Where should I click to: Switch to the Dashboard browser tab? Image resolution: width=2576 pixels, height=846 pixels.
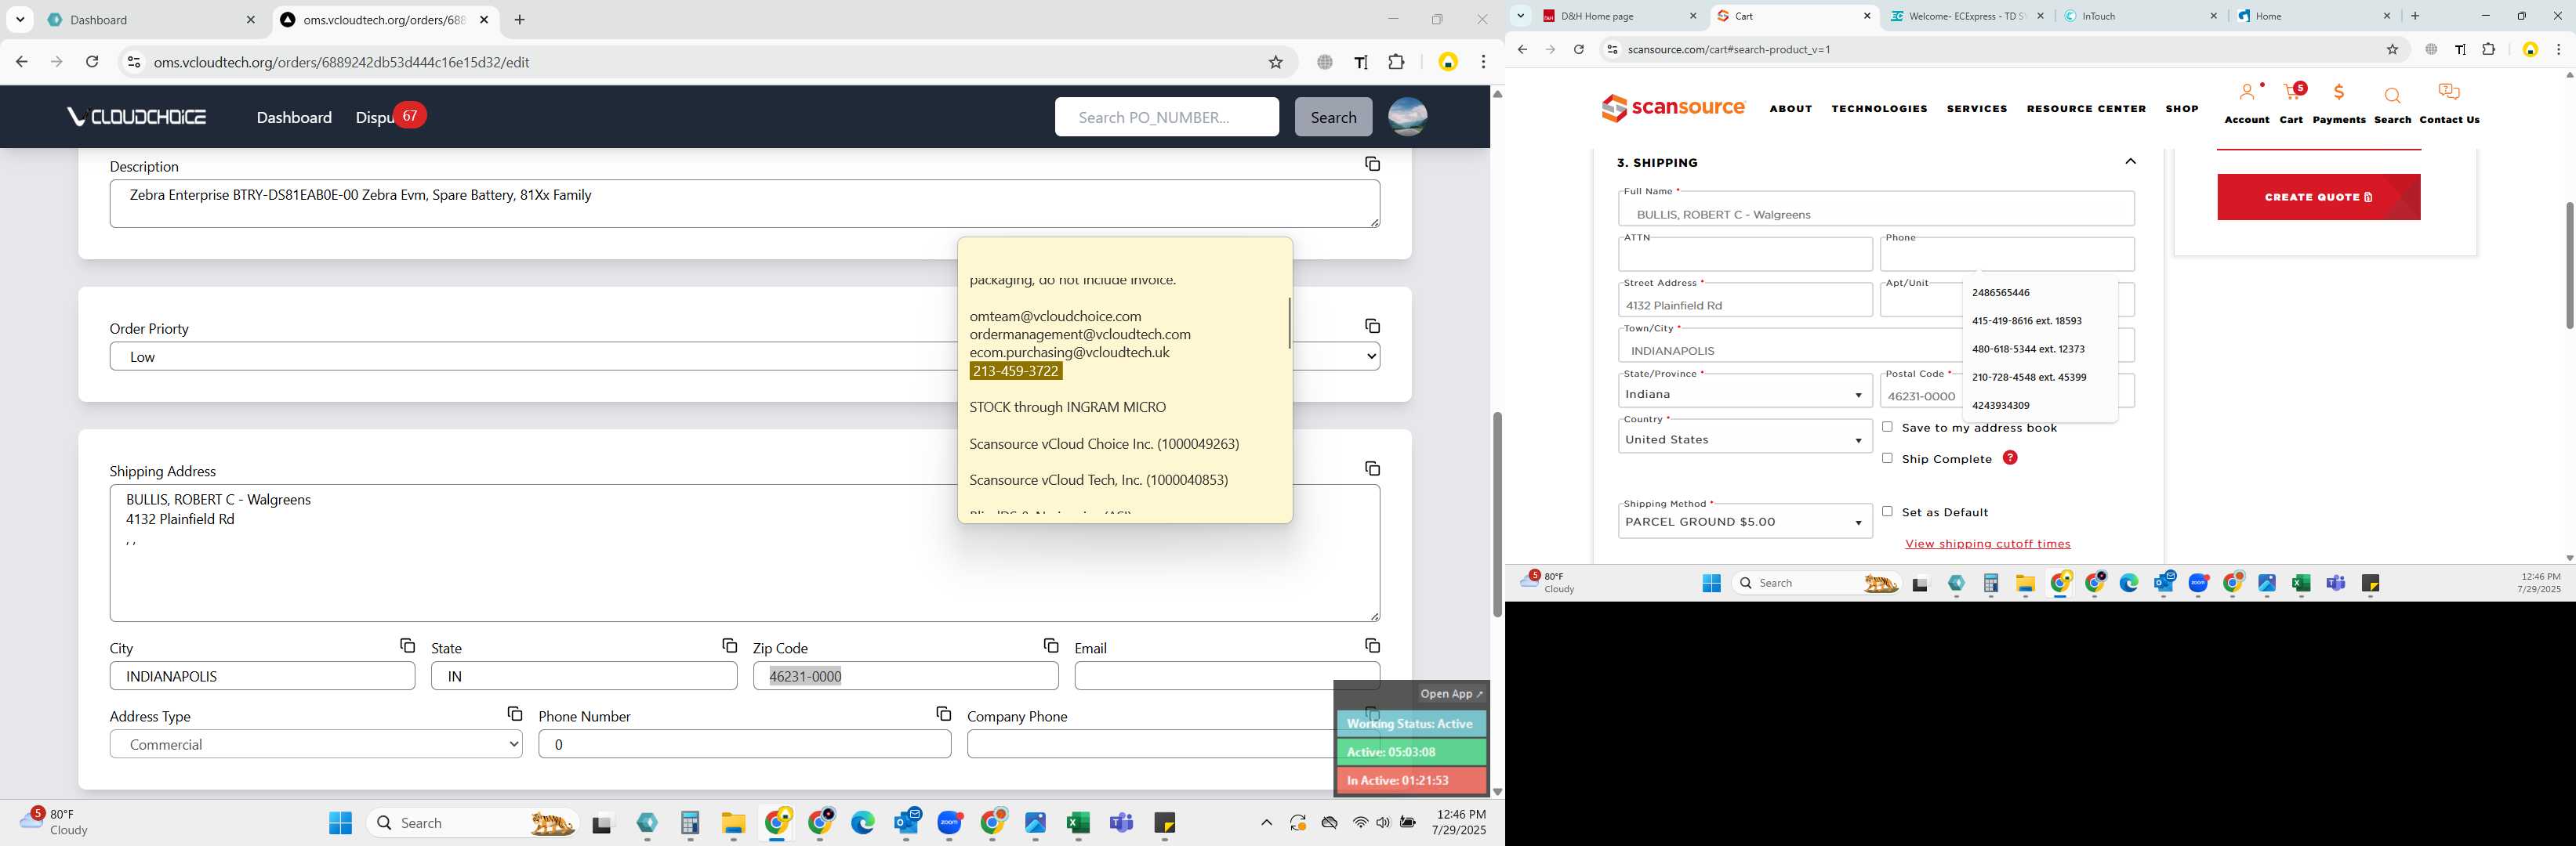(152, 19)
